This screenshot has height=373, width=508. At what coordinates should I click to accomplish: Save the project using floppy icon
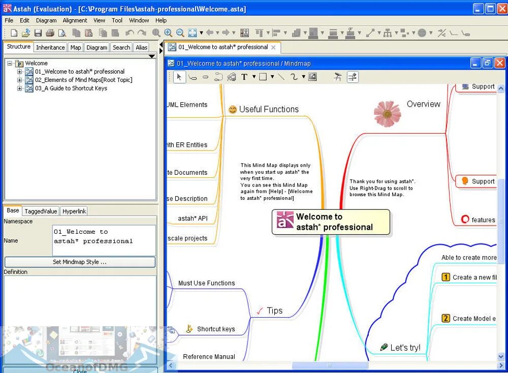[x=38, y=33]
